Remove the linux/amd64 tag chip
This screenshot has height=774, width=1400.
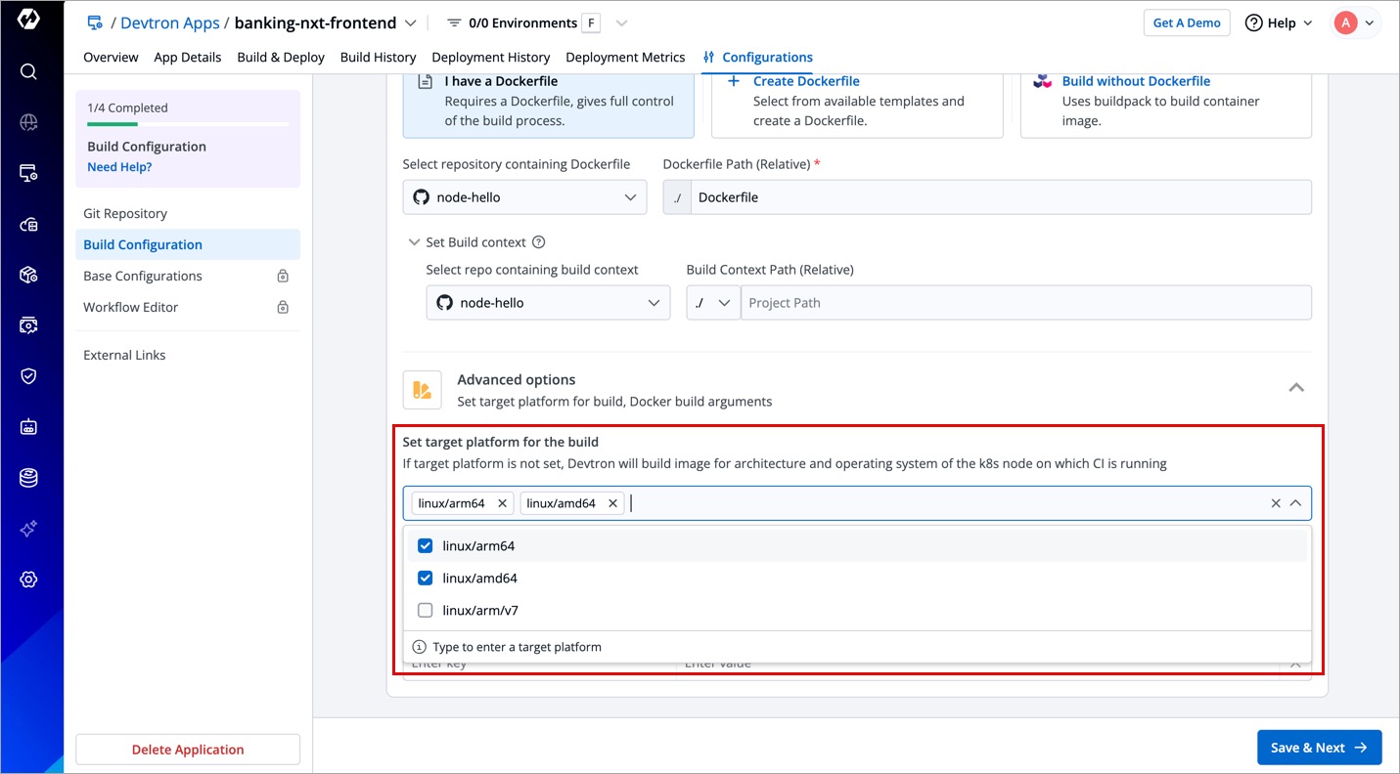point(612,503)
